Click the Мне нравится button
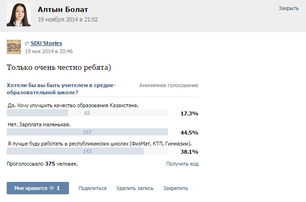306x202 pixels. pyautogui.click(x=38, y=188)
